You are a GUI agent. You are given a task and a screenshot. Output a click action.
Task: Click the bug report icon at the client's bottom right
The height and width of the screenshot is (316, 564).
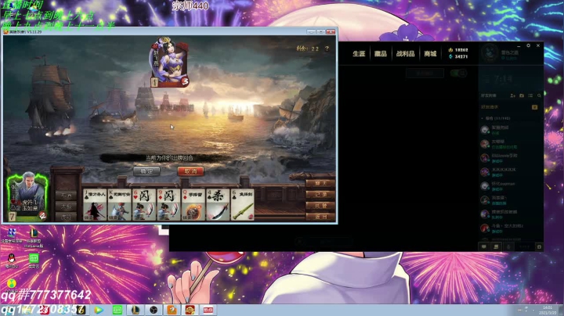(x=539, y=246)
